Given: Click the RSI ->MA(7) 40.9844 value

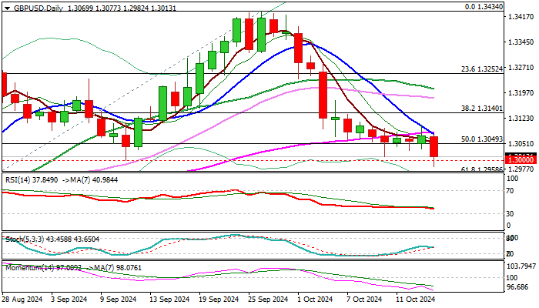Looking at the screenshot, I should [89, 180].
